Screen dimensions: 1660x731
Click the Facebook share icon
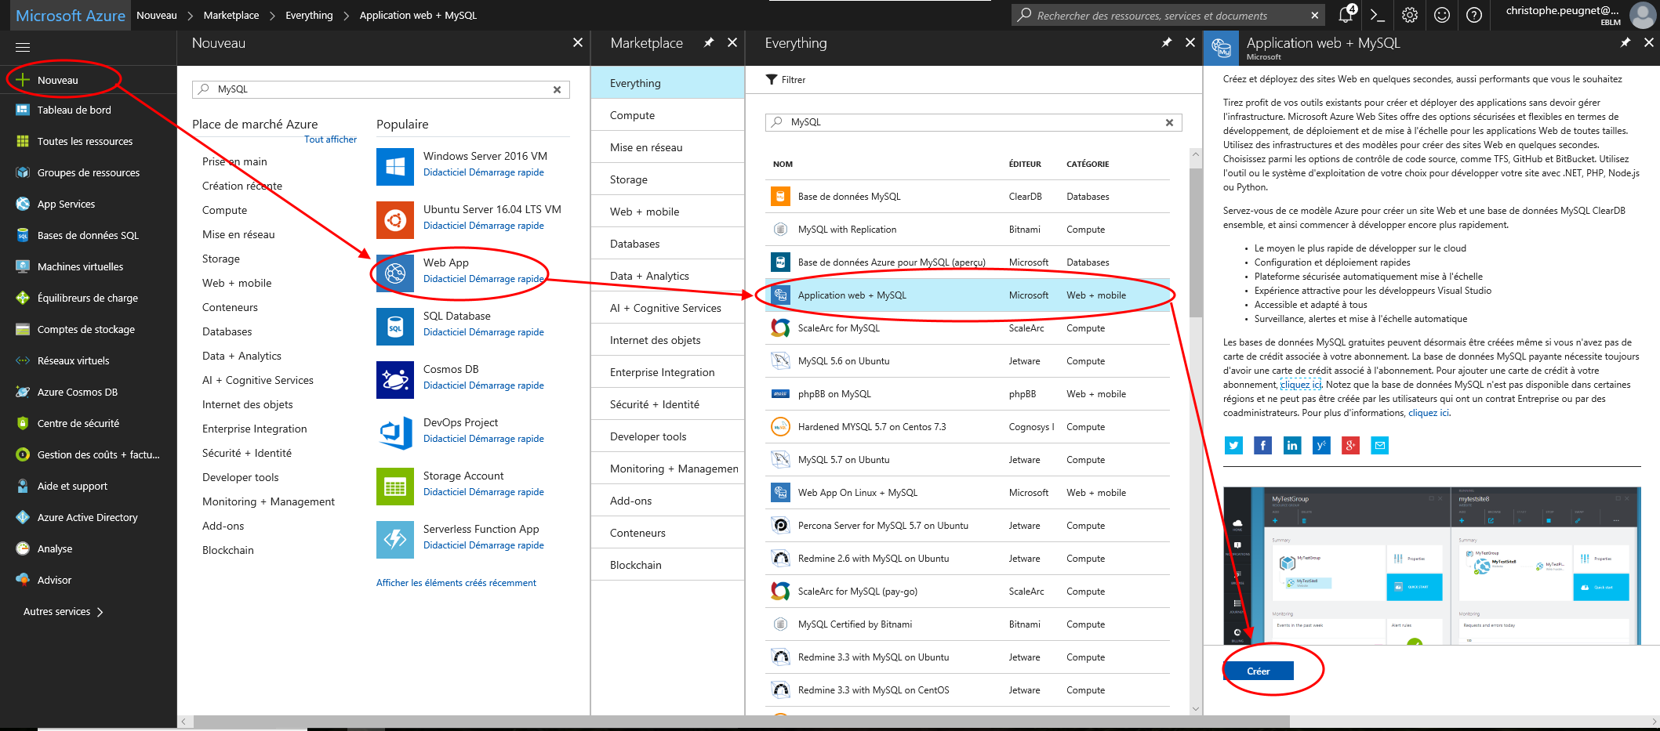pos(1262,446)
